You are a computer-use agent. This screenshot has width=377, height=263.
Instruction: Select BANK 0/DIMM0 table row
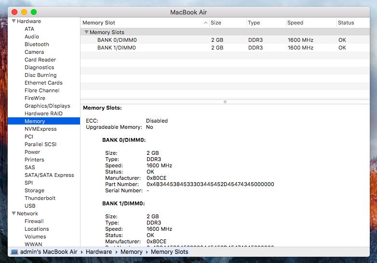pyautogui.click(x=117, y=40)
